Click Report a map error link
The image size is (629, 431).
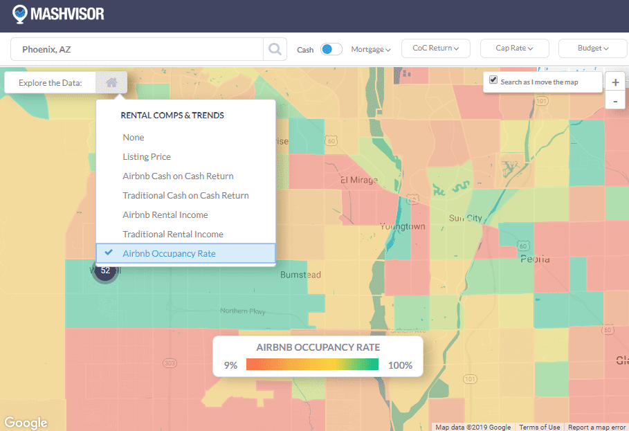point(596,427)
